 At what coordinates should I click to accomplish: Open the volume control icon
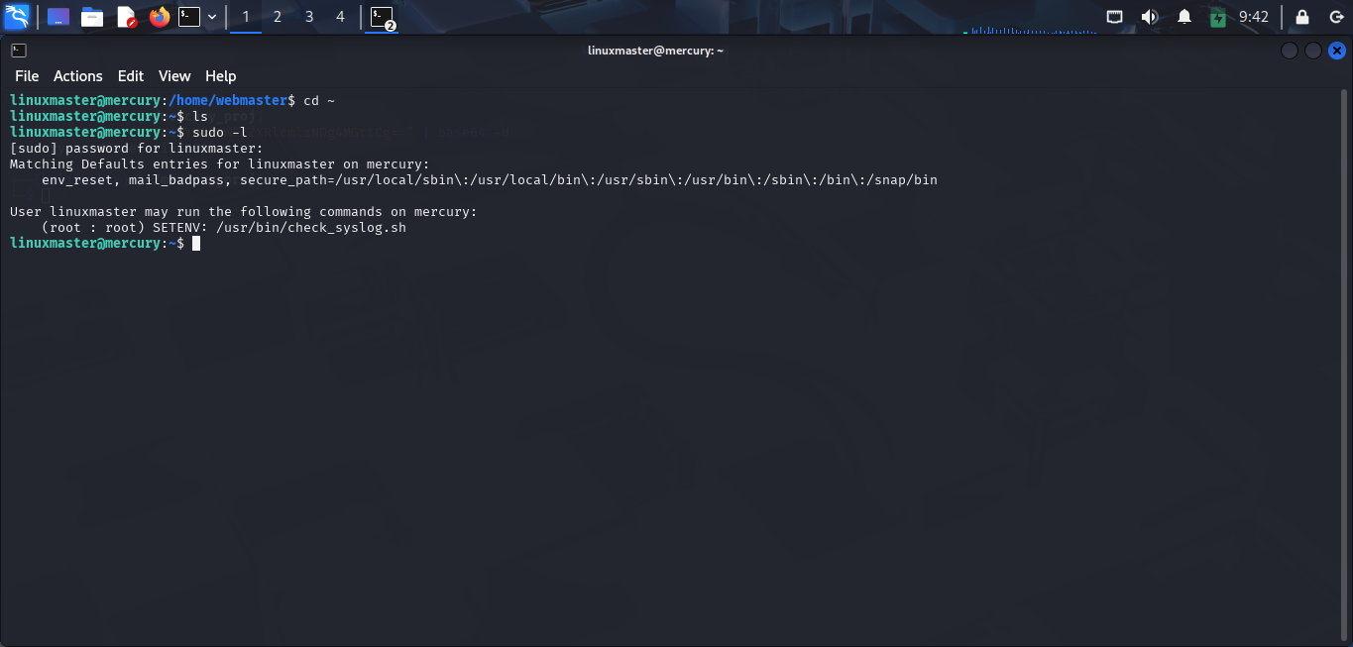click(x=1150, y=17)
